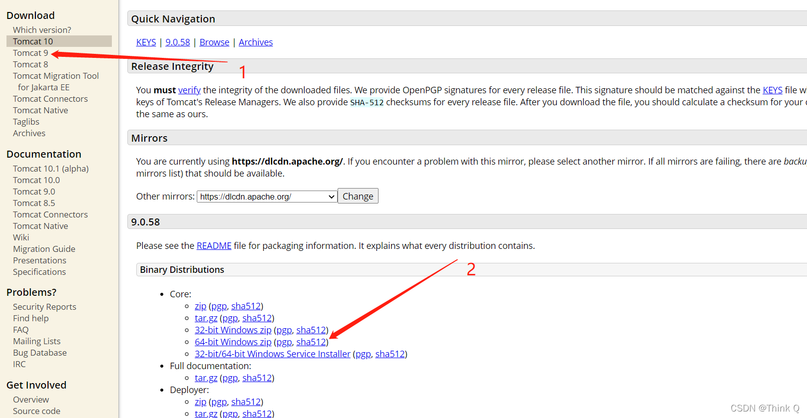Open pgp for Full documentation tar.gz
The width and height of the screenshot is (807, 418).
230,378
